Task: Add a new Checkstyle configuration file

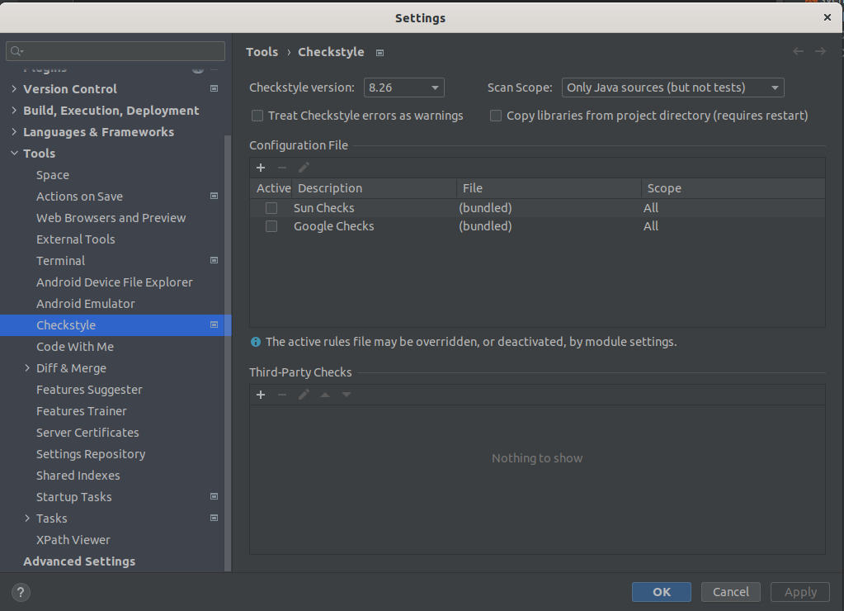Action: point(261,168)
